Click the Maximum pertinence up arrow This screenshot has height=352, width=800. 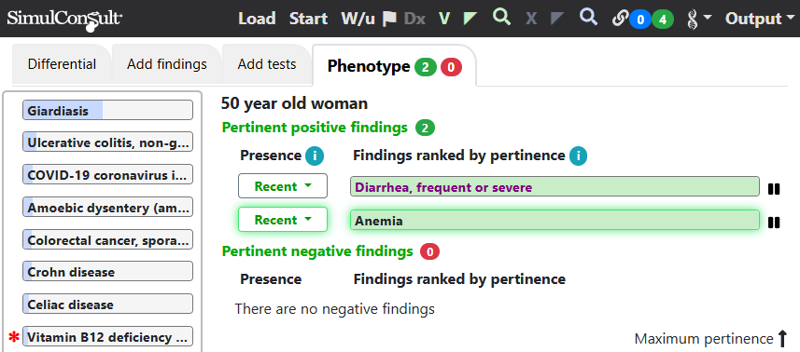click(782, 338)
